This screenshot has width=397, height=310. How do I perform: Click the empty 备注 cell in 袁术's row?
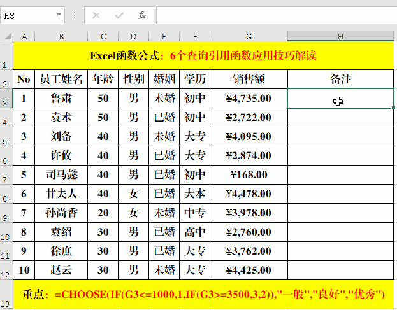coord(341,118)
